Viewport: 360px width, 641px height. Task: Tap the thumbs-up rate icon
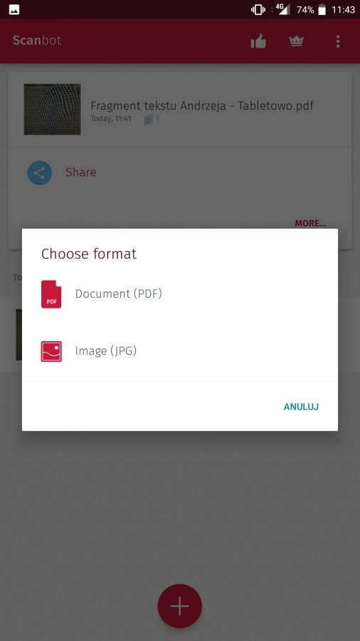coord(258,41)
